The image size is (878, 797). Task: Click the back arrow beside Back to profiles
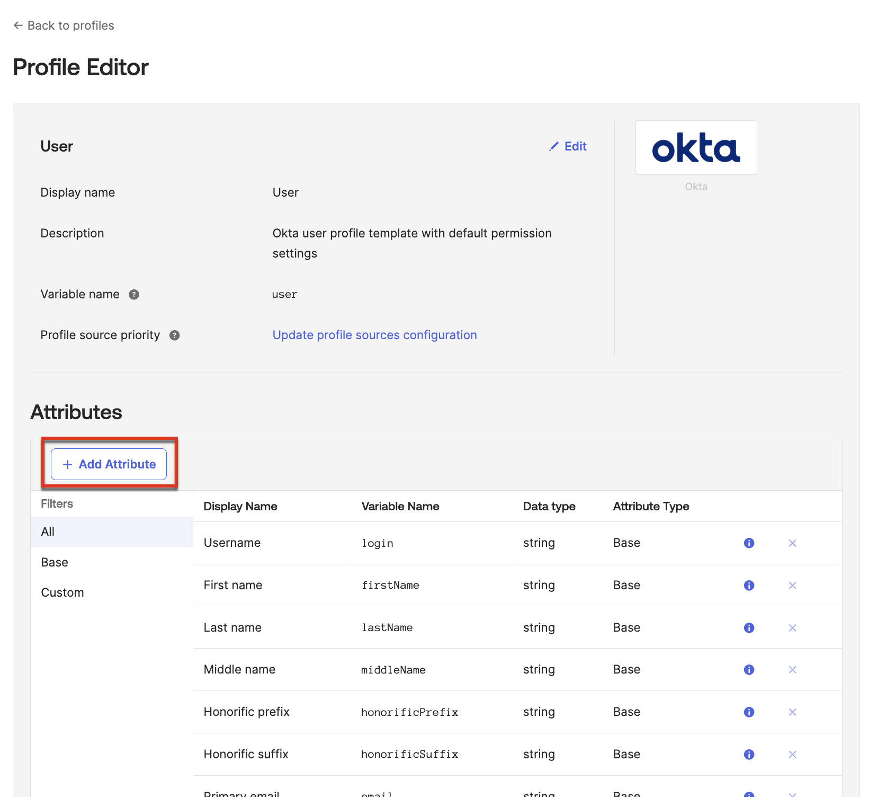[17, 25]
